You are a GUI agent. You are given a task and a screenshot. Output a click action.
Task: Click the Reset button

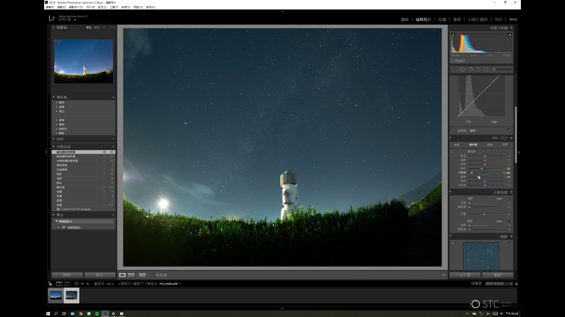click(x=497, y=275)
